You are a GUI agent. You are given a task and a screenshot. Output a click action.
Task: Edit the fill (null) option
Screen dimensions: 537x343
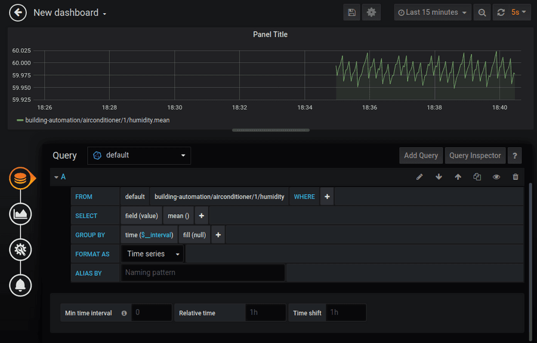click(x=195, y=235)
